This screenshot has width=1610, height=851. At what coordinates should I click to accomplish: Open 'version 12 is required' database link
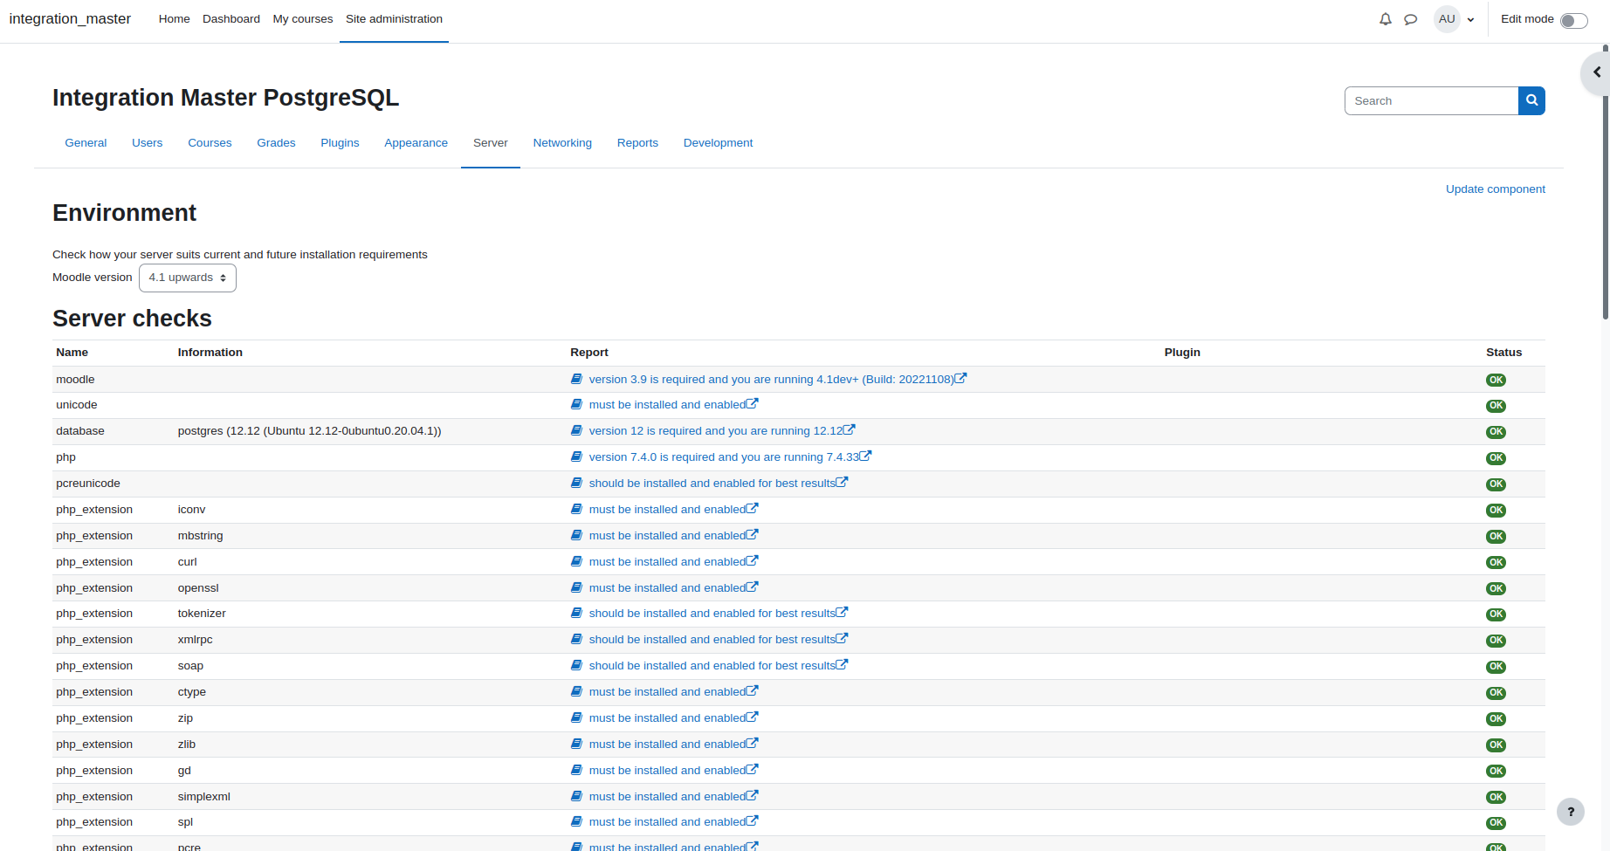716,431
